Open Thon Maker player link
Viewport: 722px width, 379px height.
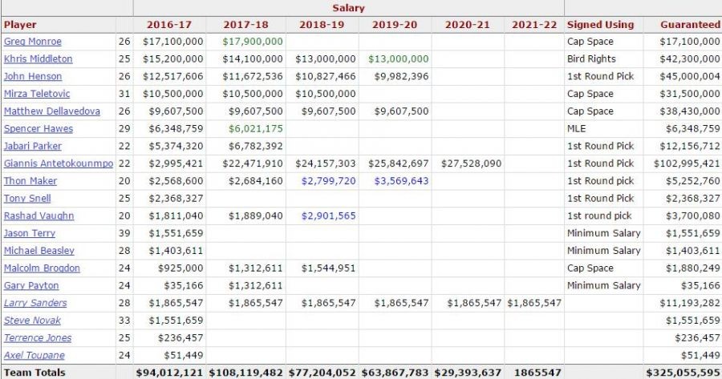click(x=30, y=181)
